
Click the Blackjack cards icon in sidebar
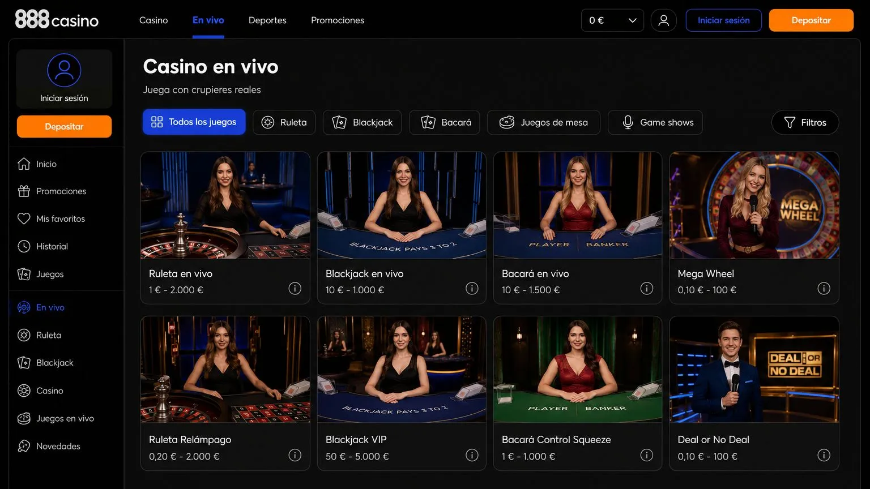tap(24, 363)
